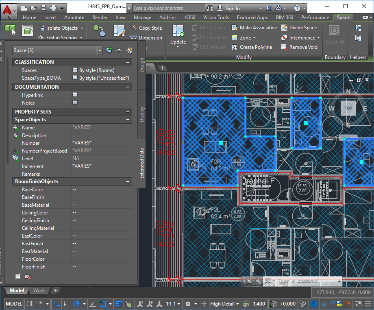Expand the Zone dropdown in Modify panel
The height and width of the screenshot is (310, 374).
[x=254, y=37]
